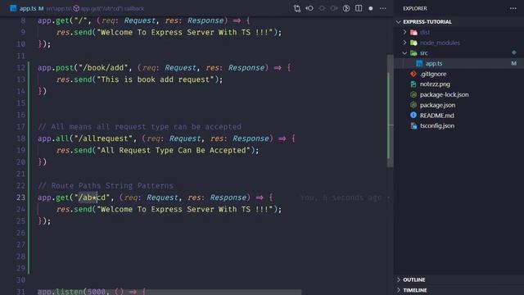This screenshot has width=524, height=295.
Task: Click the node_modules folder icon
Action: 413,43
